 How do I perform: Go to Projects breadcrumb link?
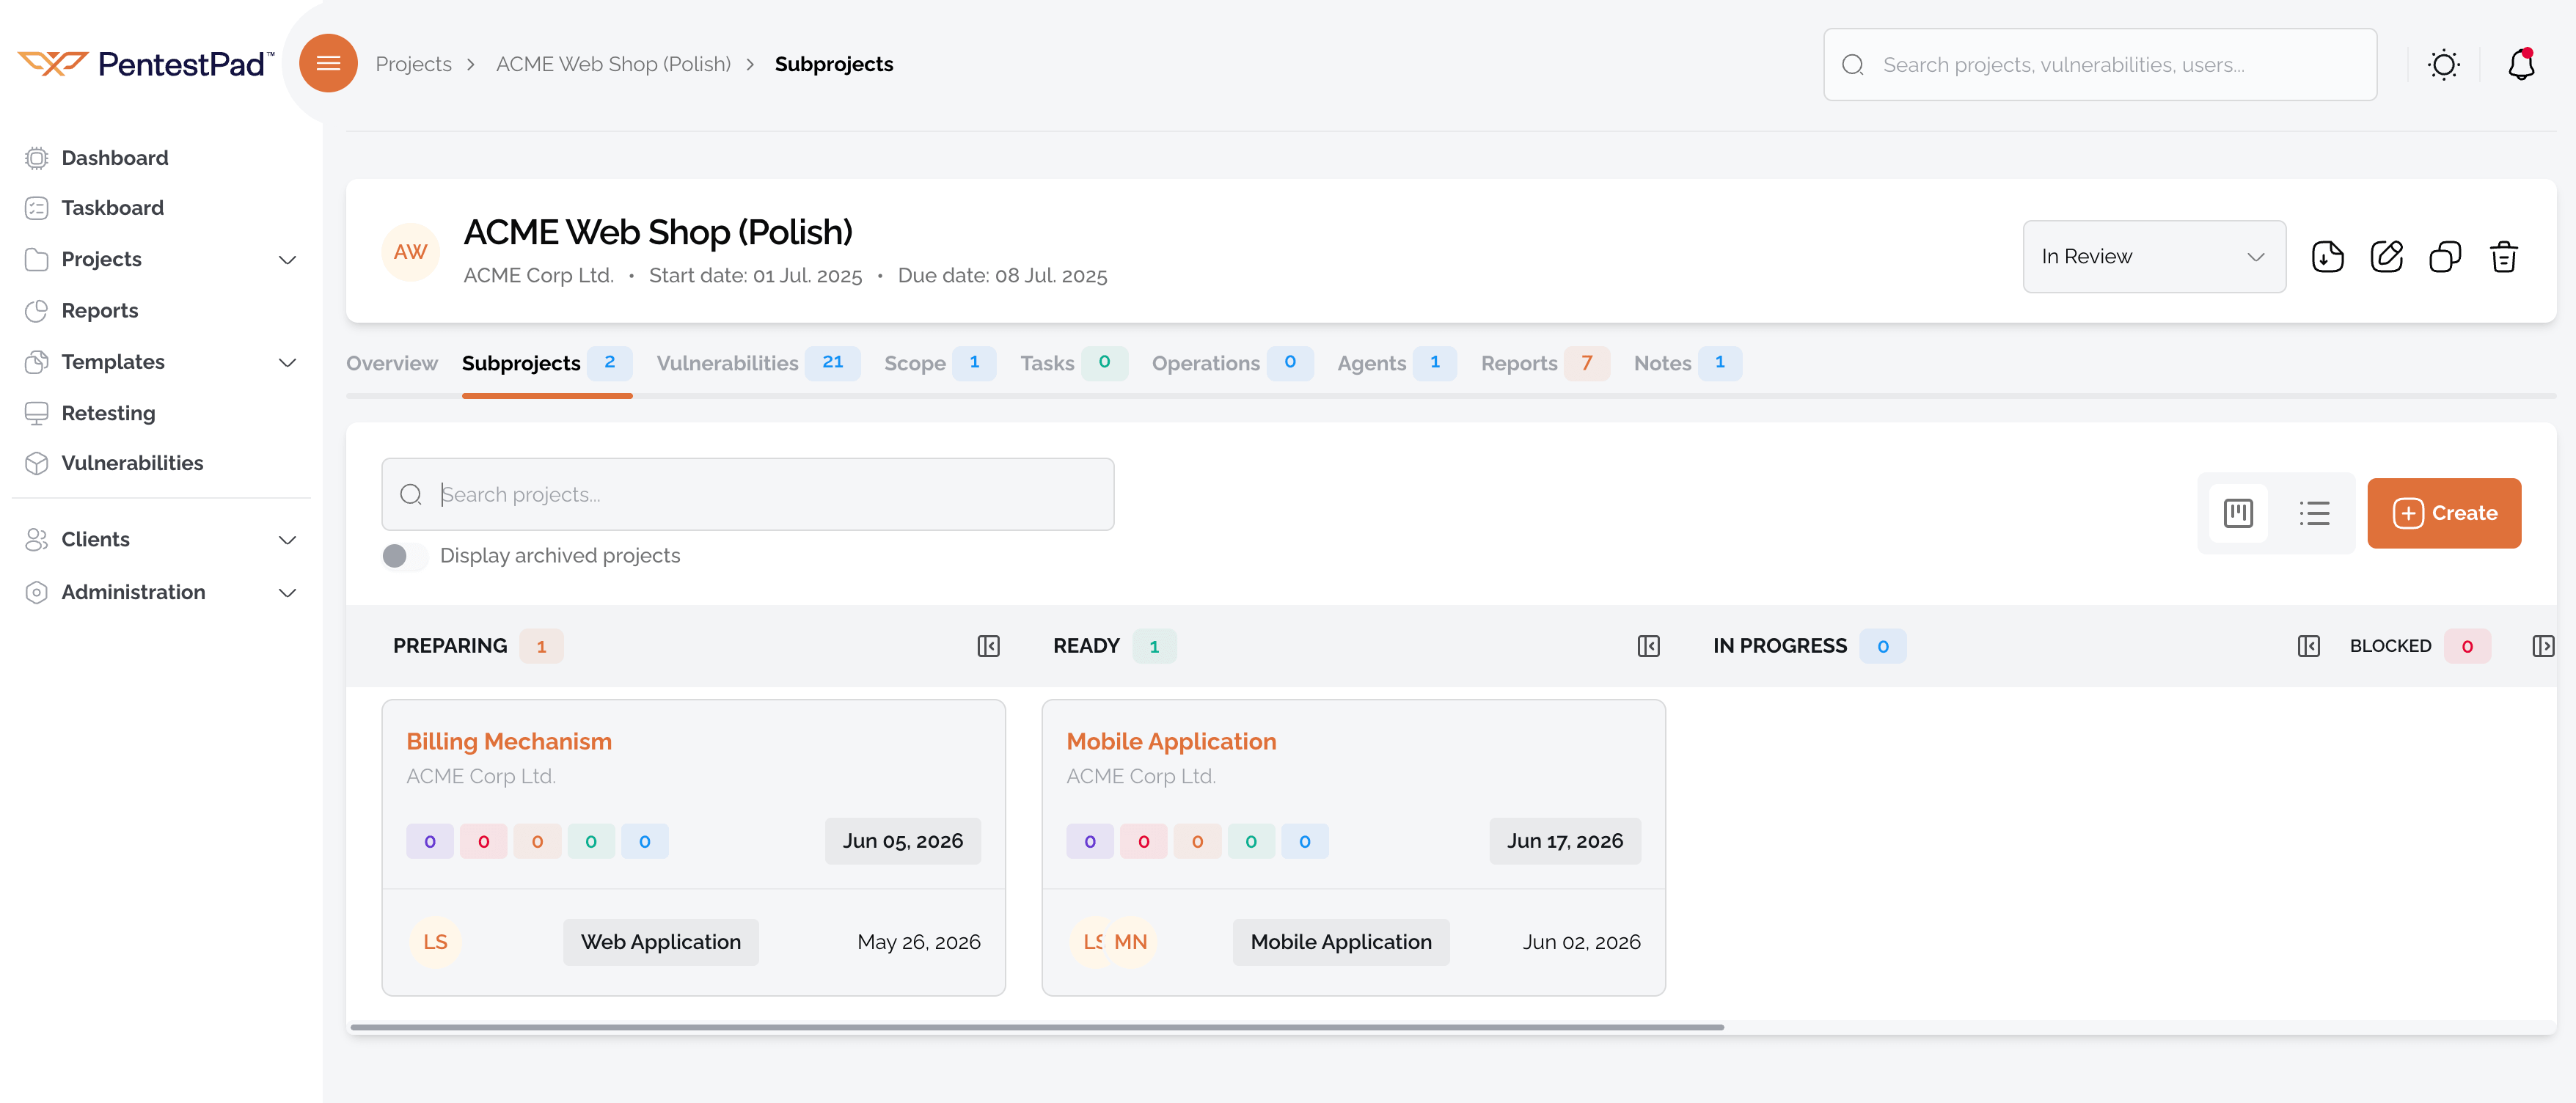click(x=413, y=64)
